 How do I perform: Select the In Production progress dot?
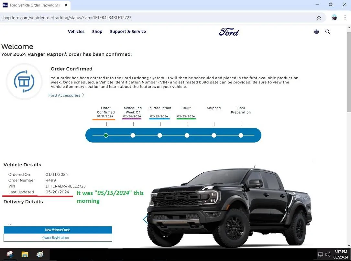[160, 135]
